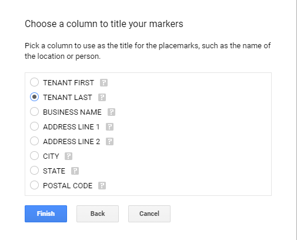
Task: Open help icon beside STATE
Action: (75, 171)
